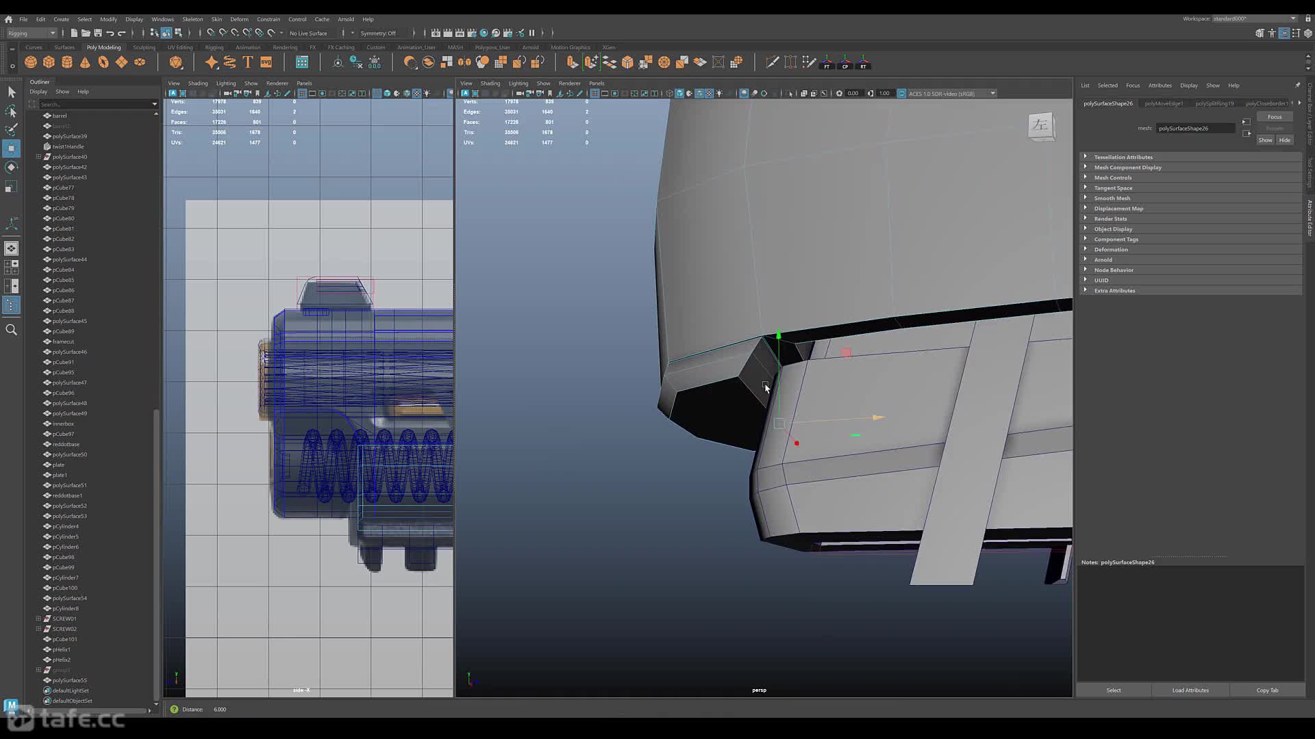The image size is (1315, 739).
Task: Activate the Paint selection tool in toolbox
Action: [12, 129]
